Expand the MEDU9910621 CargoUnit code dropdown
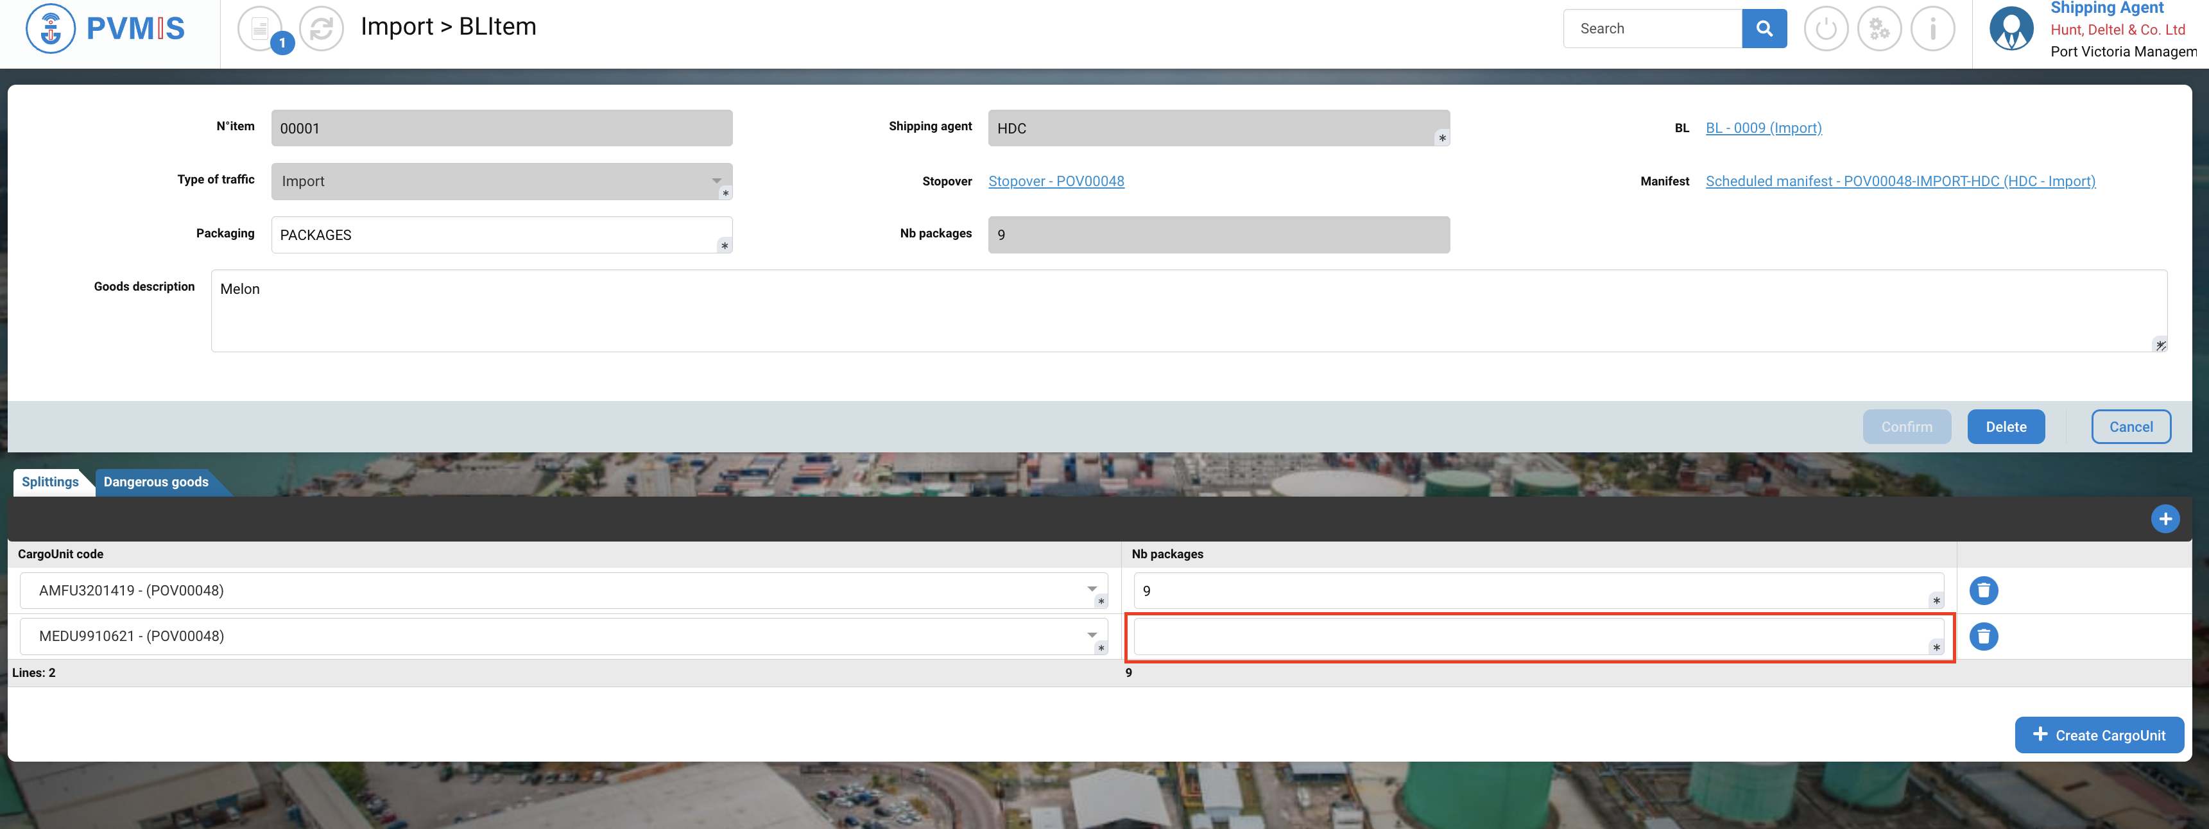The image size is (2209, 829). point(1092,635)
